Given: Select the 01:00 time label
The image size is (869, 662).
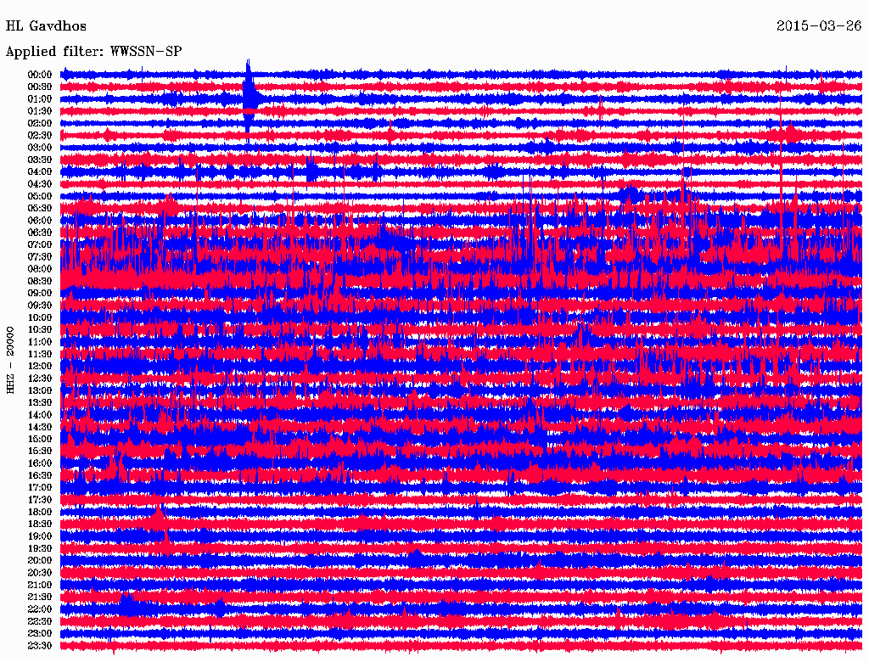Looking at the screenshot, I should coord(40,98).
